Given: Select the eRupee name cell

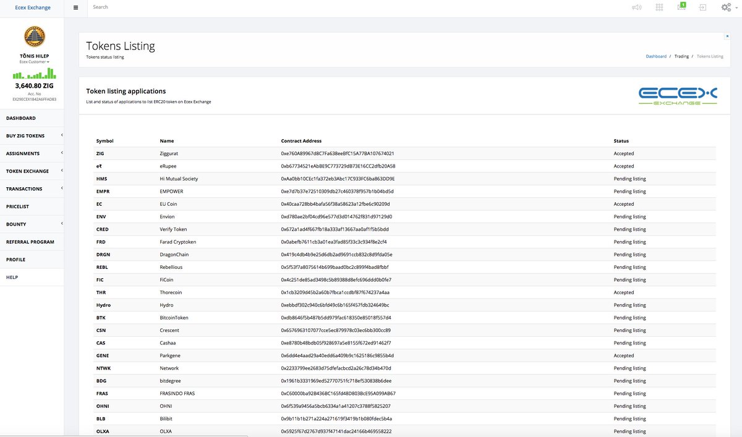Looking at the screenshot, I should 168,166.
